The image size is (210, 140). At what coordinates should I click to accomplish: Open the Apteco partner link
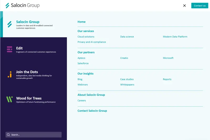[81, 58]
